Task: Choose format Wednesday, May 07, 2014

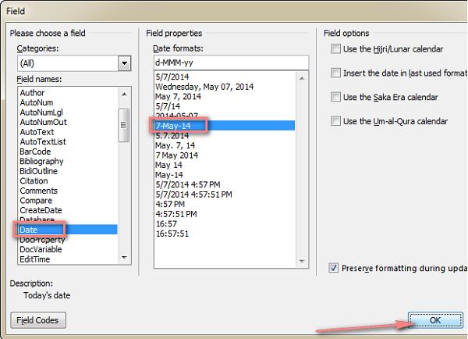Action: (x=225, y=87)
